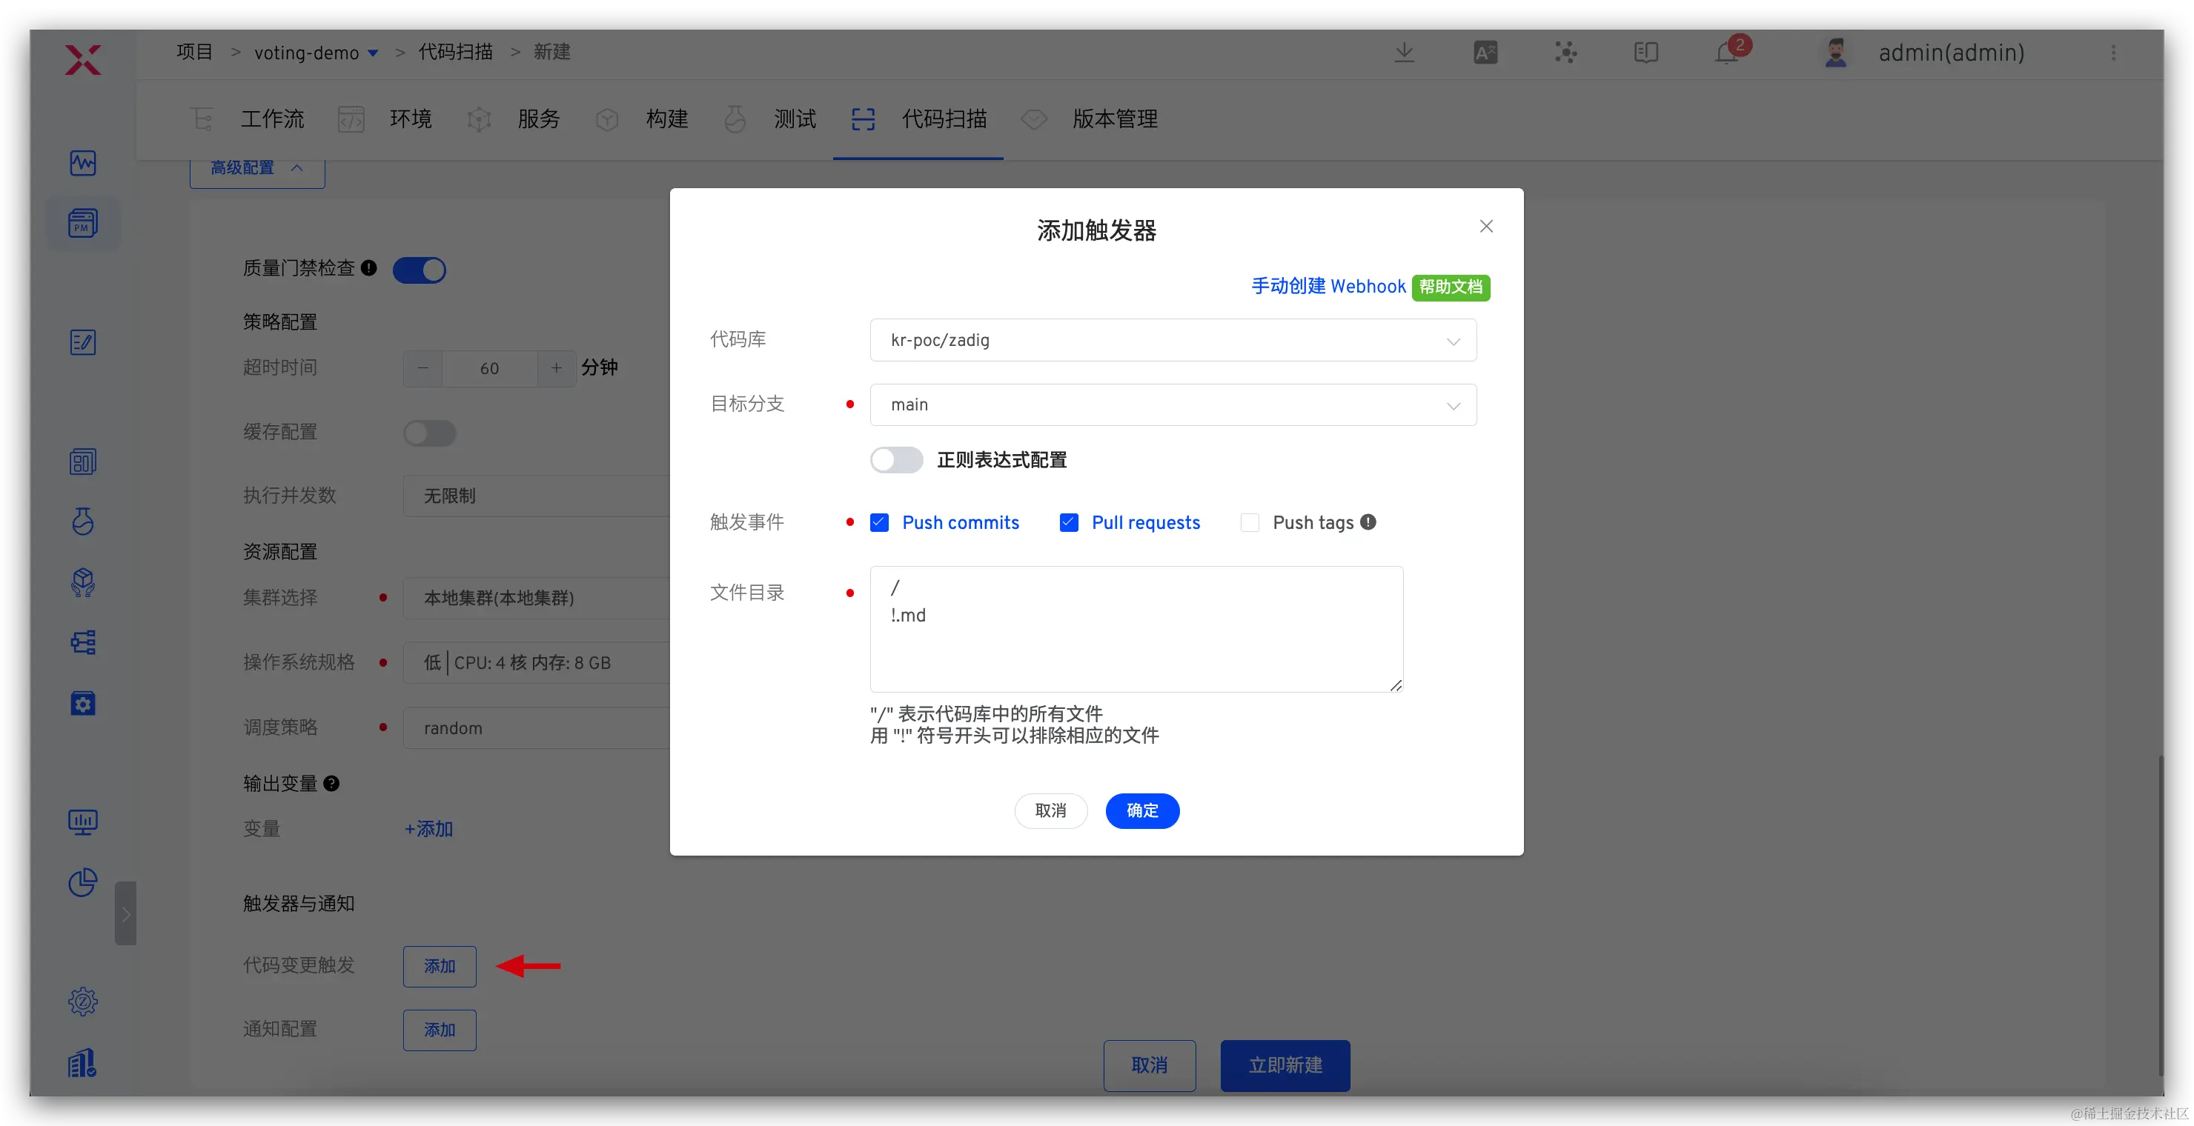Click the file directory text area
The image size is (2194, 1126).
tap(1136, 629)
